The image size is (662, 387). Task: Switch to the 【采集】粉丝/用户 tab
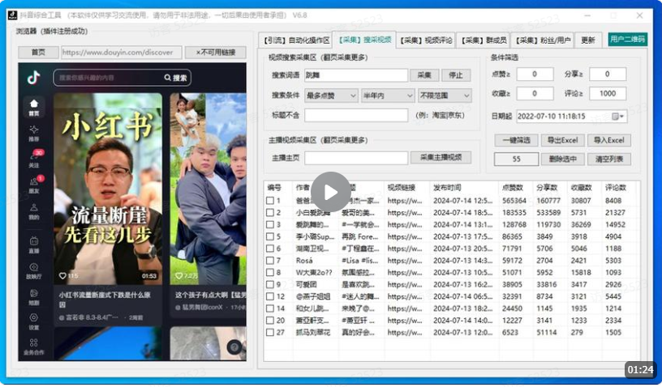click(x=544, y=40)
